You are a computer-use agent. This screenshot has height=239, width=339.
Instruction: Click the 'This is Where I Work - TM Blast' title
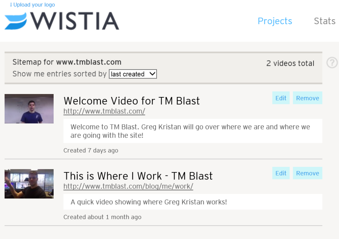tap(138, 176)
